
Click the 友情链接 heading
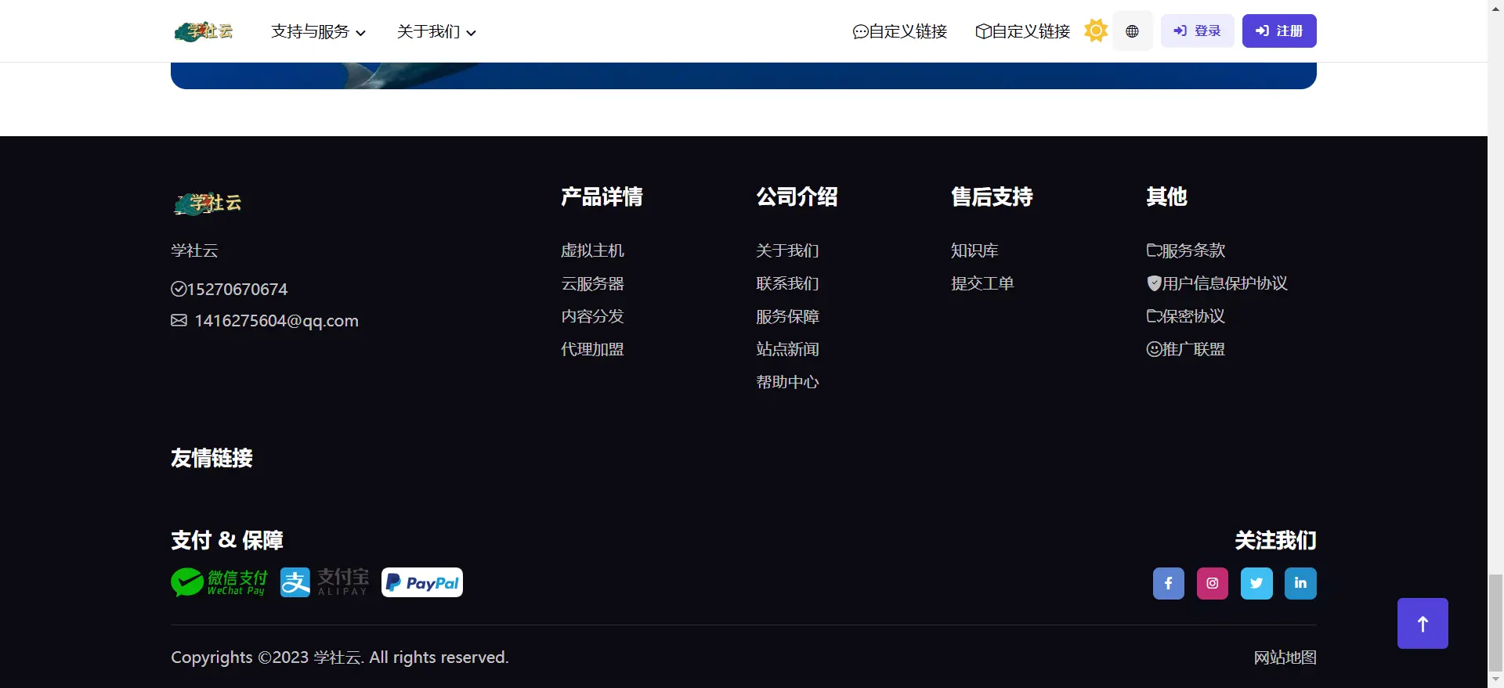211,458
